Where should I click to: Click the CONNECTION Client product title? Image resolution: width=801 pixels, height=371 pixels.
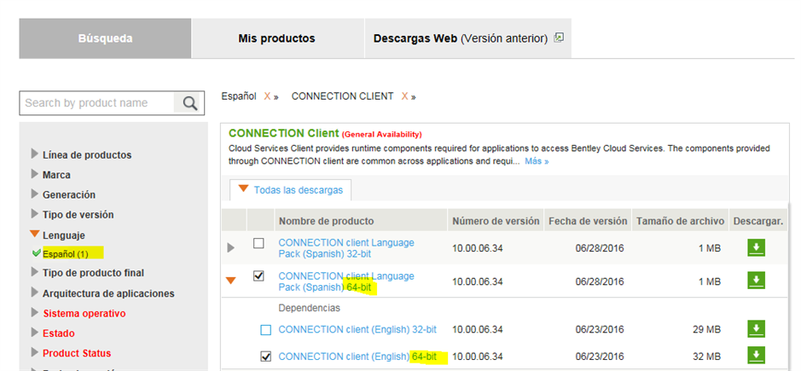coord(283,133)
